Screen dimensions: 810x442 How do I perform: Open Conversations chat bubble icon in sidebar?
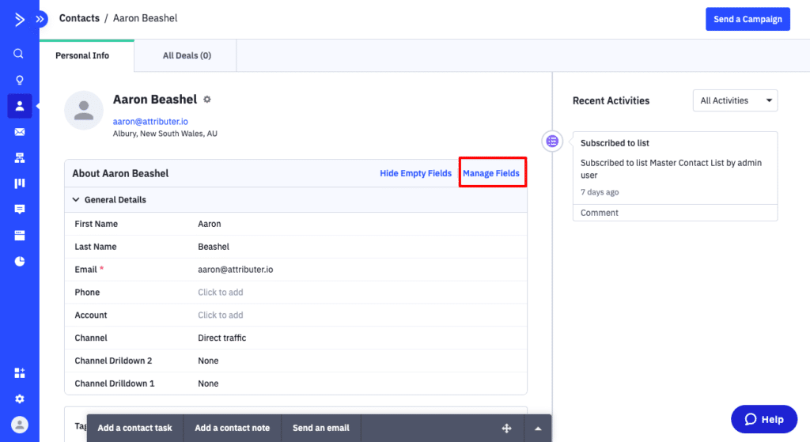pyautogui.click(x=20, y=209)
